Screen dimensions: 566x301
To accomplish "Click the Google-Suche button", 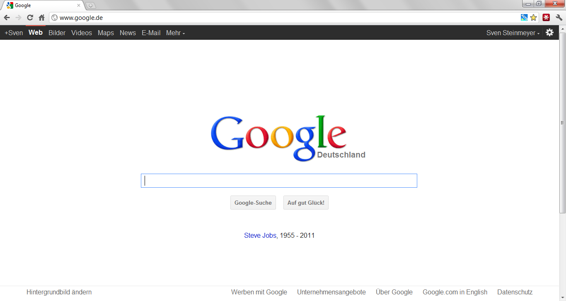I will pos(253,203).
